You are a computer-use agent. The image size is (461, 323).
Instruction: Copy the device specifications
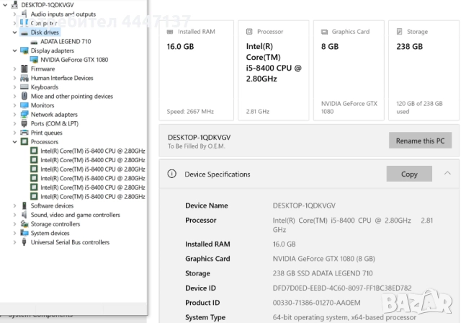[x=409, y=174]
